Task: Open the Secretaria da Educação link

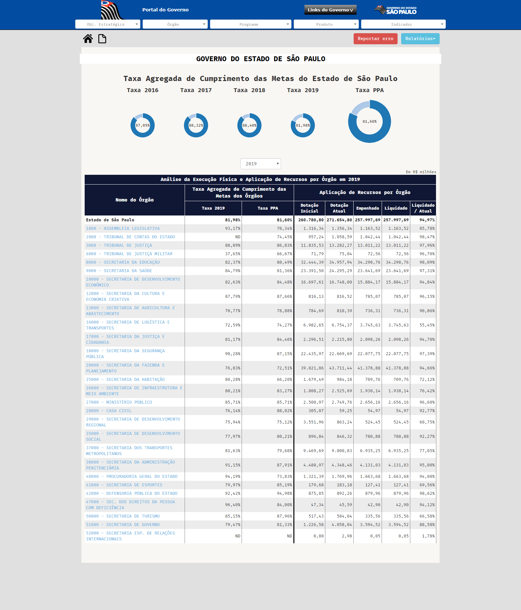Action: point(123,262)
